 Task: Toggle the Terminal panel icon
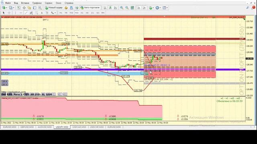tap(35, 8)
